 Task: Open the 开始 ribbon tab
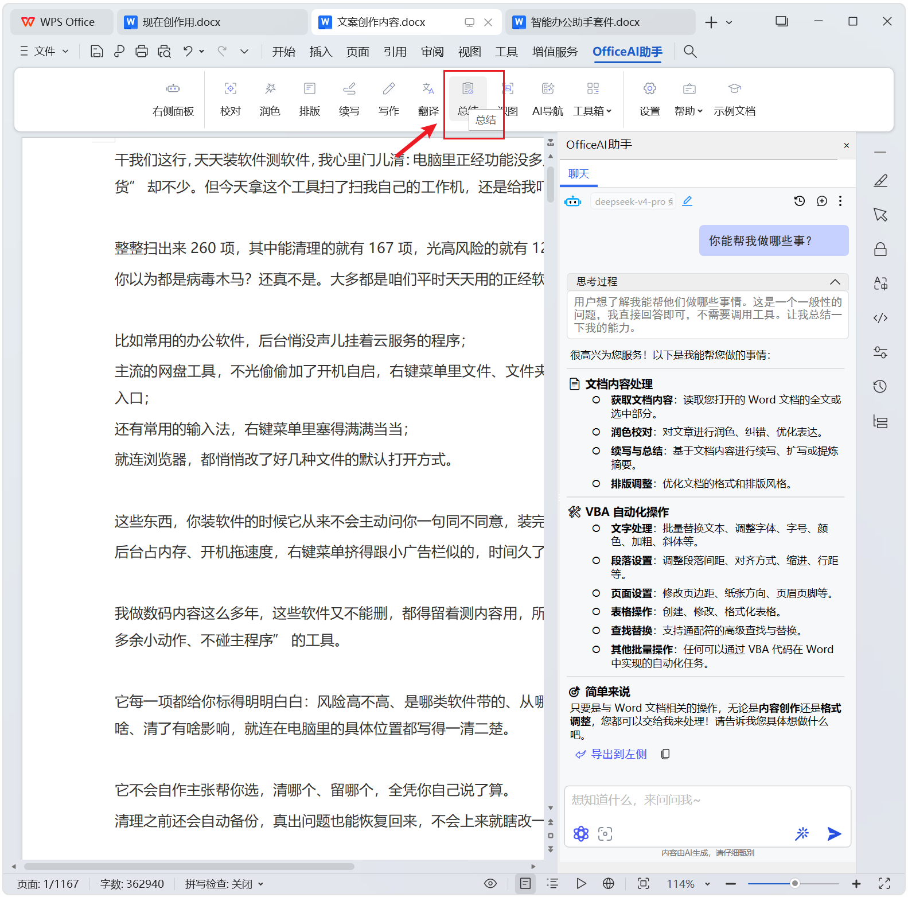tap(283, 52)
